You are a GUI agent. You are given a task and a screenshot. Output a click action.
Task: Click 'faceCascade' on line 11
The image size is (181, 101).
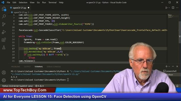tap(26, 30)
